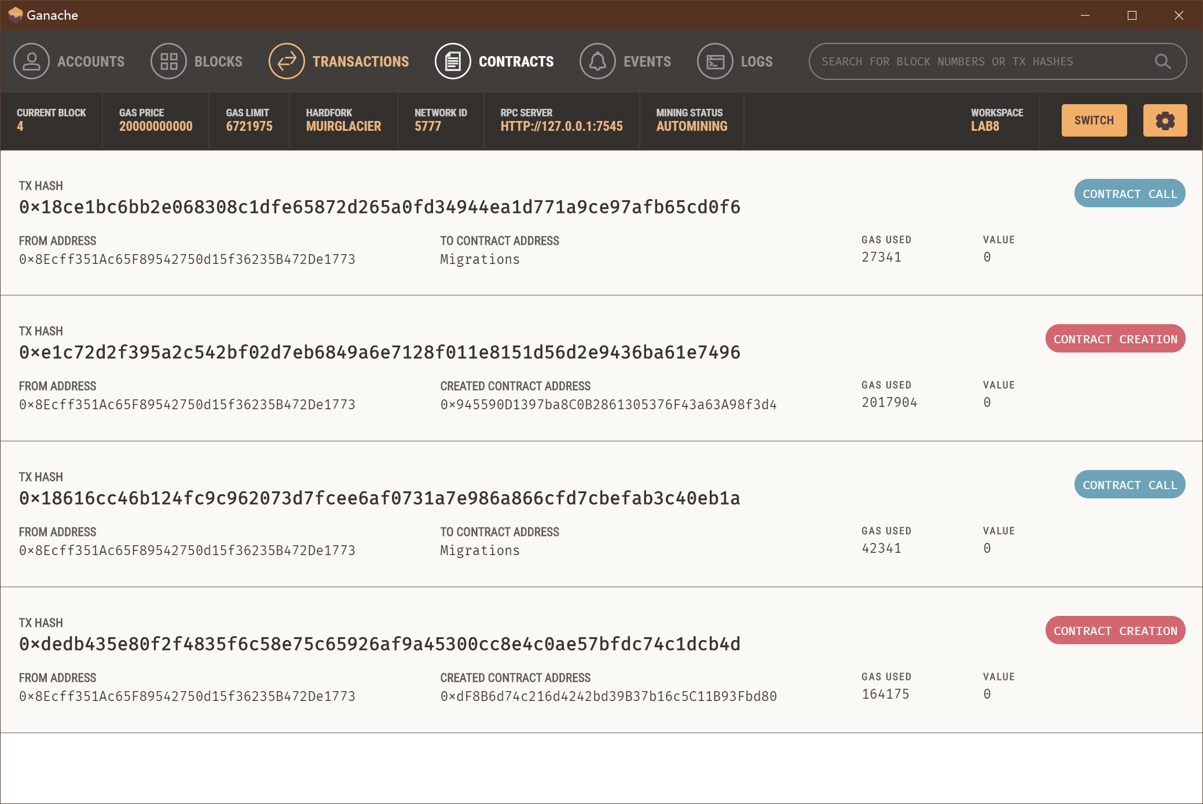Click hardfork value MUIRGLACIER
Viewport: 1203px width, 804px height.
click(x=343, y=126)
